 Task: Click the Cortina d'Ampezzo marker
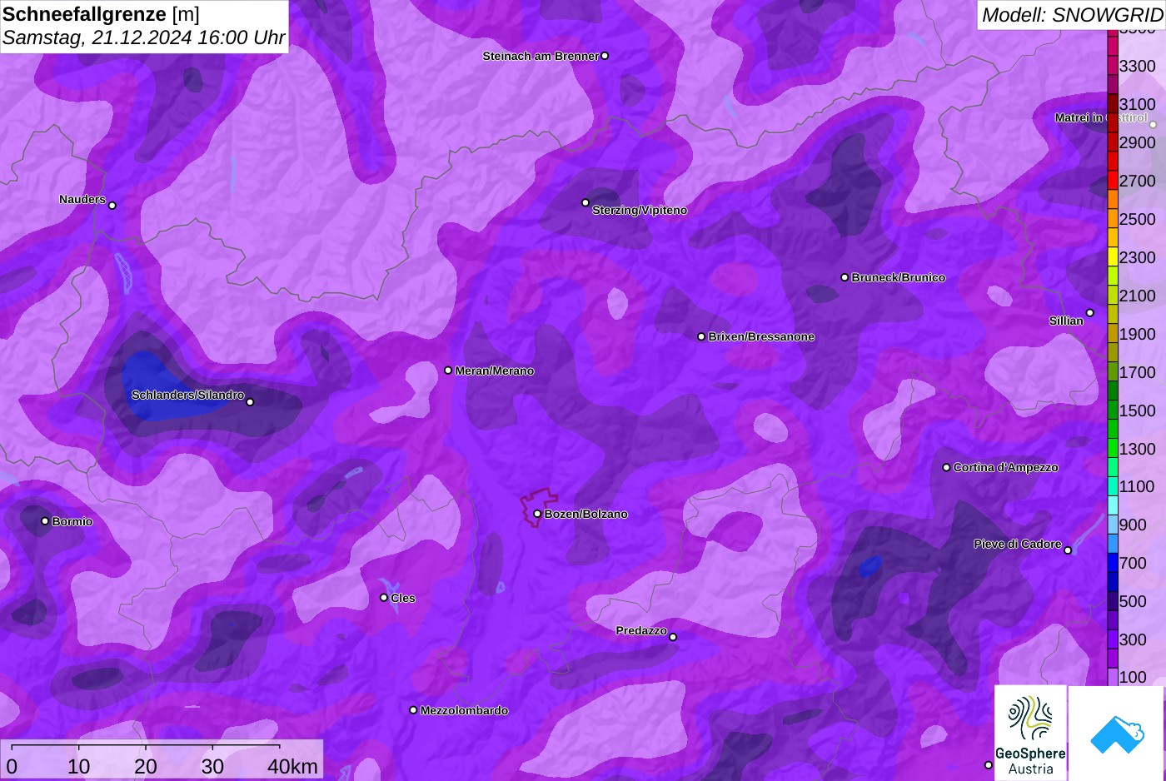(x=946, y=467)
